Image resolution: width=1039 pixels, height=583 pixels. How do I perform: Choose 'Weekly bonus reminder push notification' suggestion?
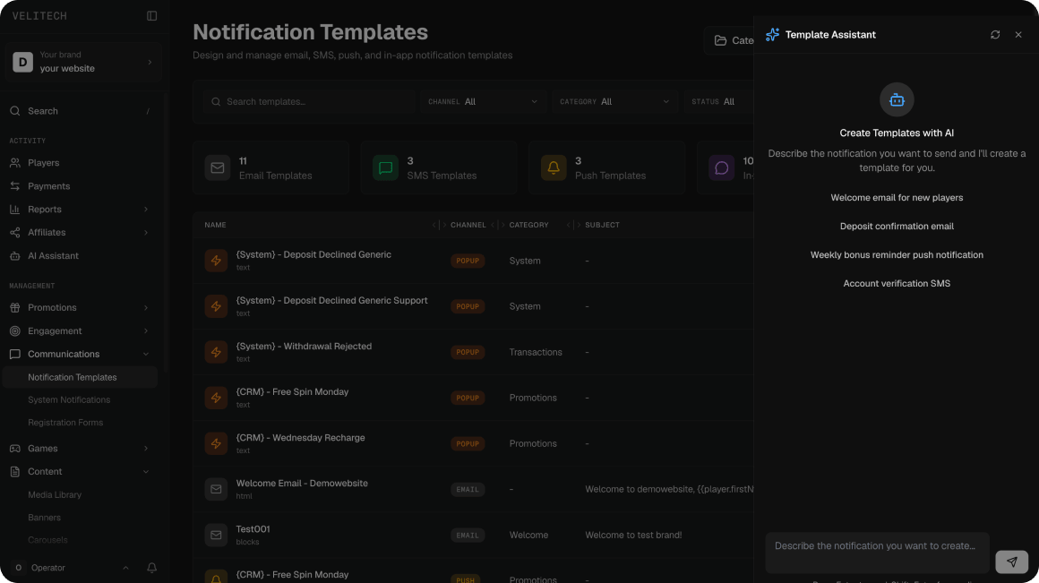(x=897, y=255)
